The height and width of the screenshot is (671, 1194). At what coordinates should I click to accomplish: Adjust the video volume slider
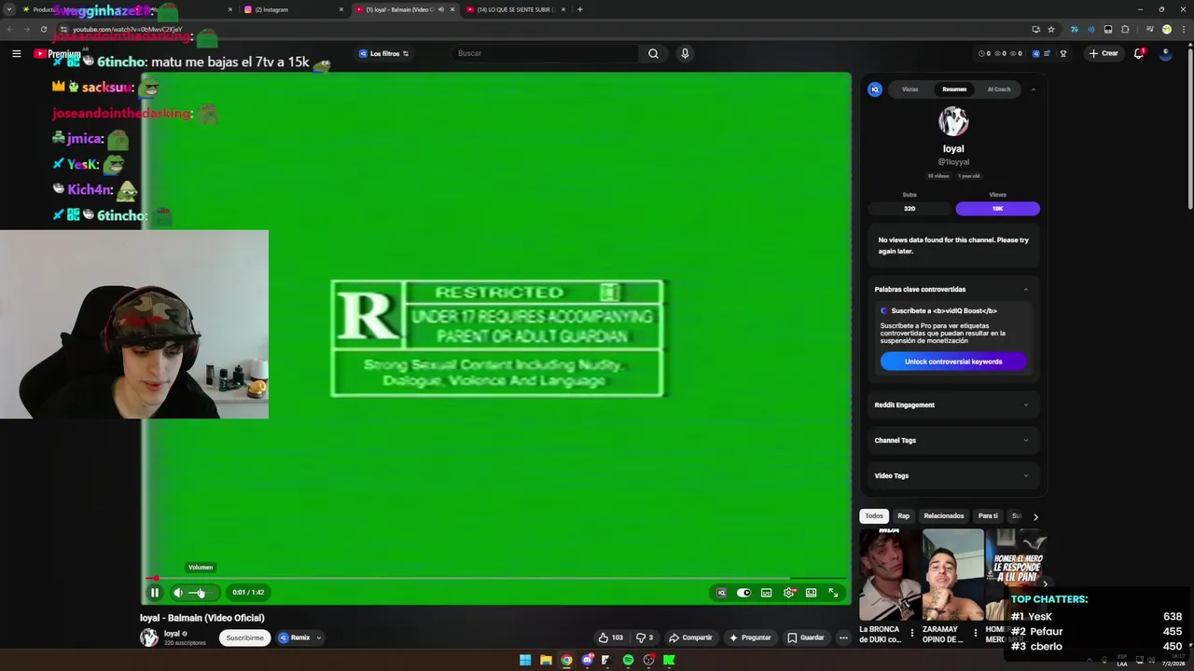(x=201, y=593)
